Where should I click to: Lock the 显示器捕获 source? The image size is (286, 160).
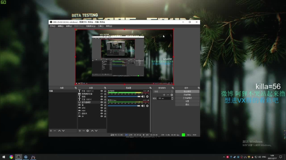[x=105, y=102]
